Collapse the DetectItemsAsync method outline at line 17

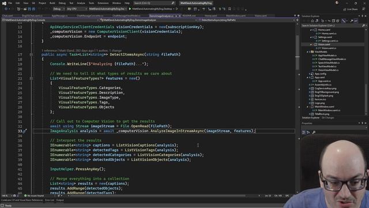tap(31, 54)
